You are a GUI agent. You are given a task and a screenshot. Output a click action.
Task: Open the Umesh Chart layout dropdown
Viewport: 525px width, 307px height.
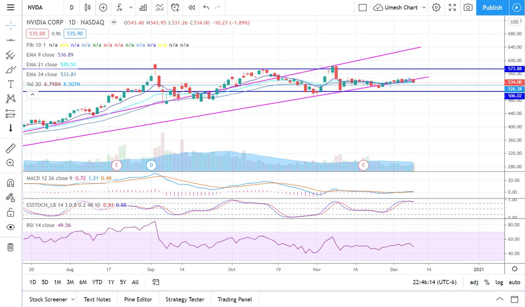[400, 7]
